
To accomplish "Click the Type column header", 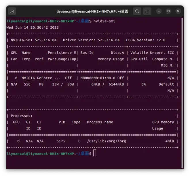I will [x=76, y=122].
